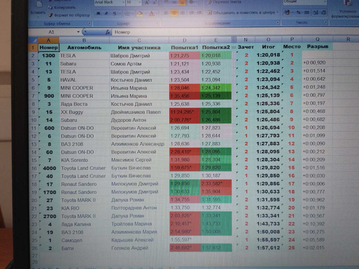Image resolution: width=359 pixels, height=269 pixels.
Task: Select the XX Buggy cell
Action: [85, 112]
